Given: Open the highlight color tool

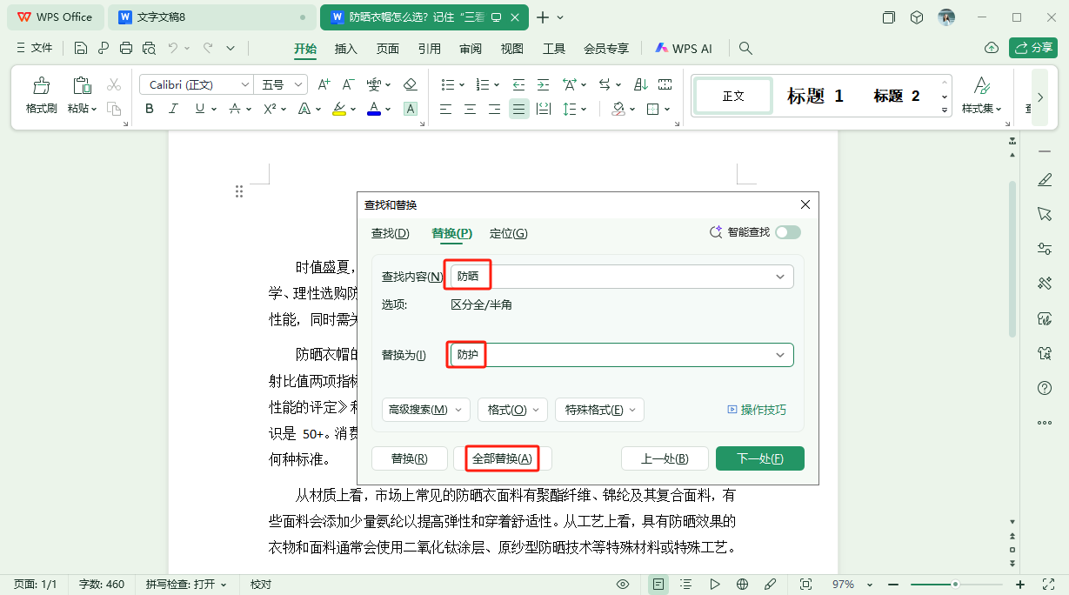Looking at the screenshot, I should click(x=339, y=108).
